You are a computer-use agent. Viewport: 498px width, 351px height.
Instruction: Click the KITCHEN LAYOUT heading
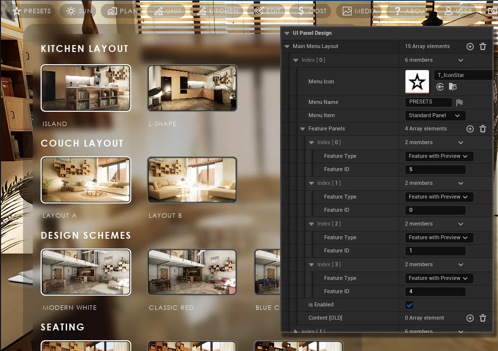85,49
